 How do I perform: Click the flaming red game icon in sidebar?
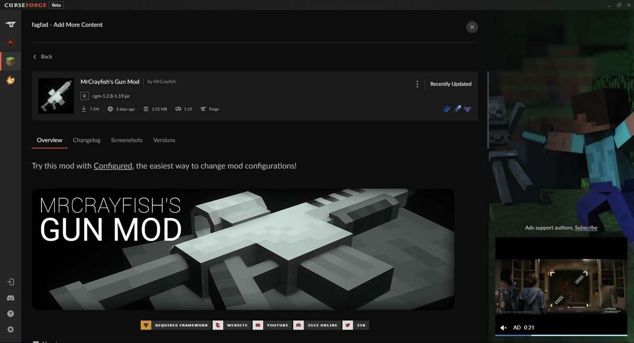(x=10, y=42)
